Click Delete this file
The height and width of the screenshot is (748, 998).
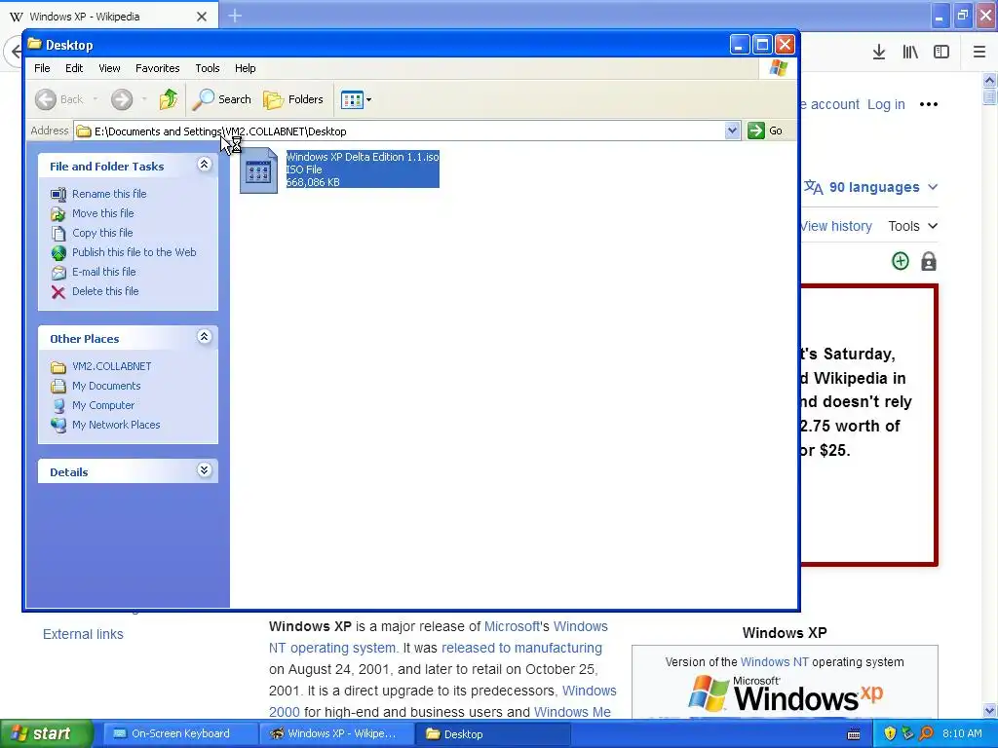click(105, 291)
